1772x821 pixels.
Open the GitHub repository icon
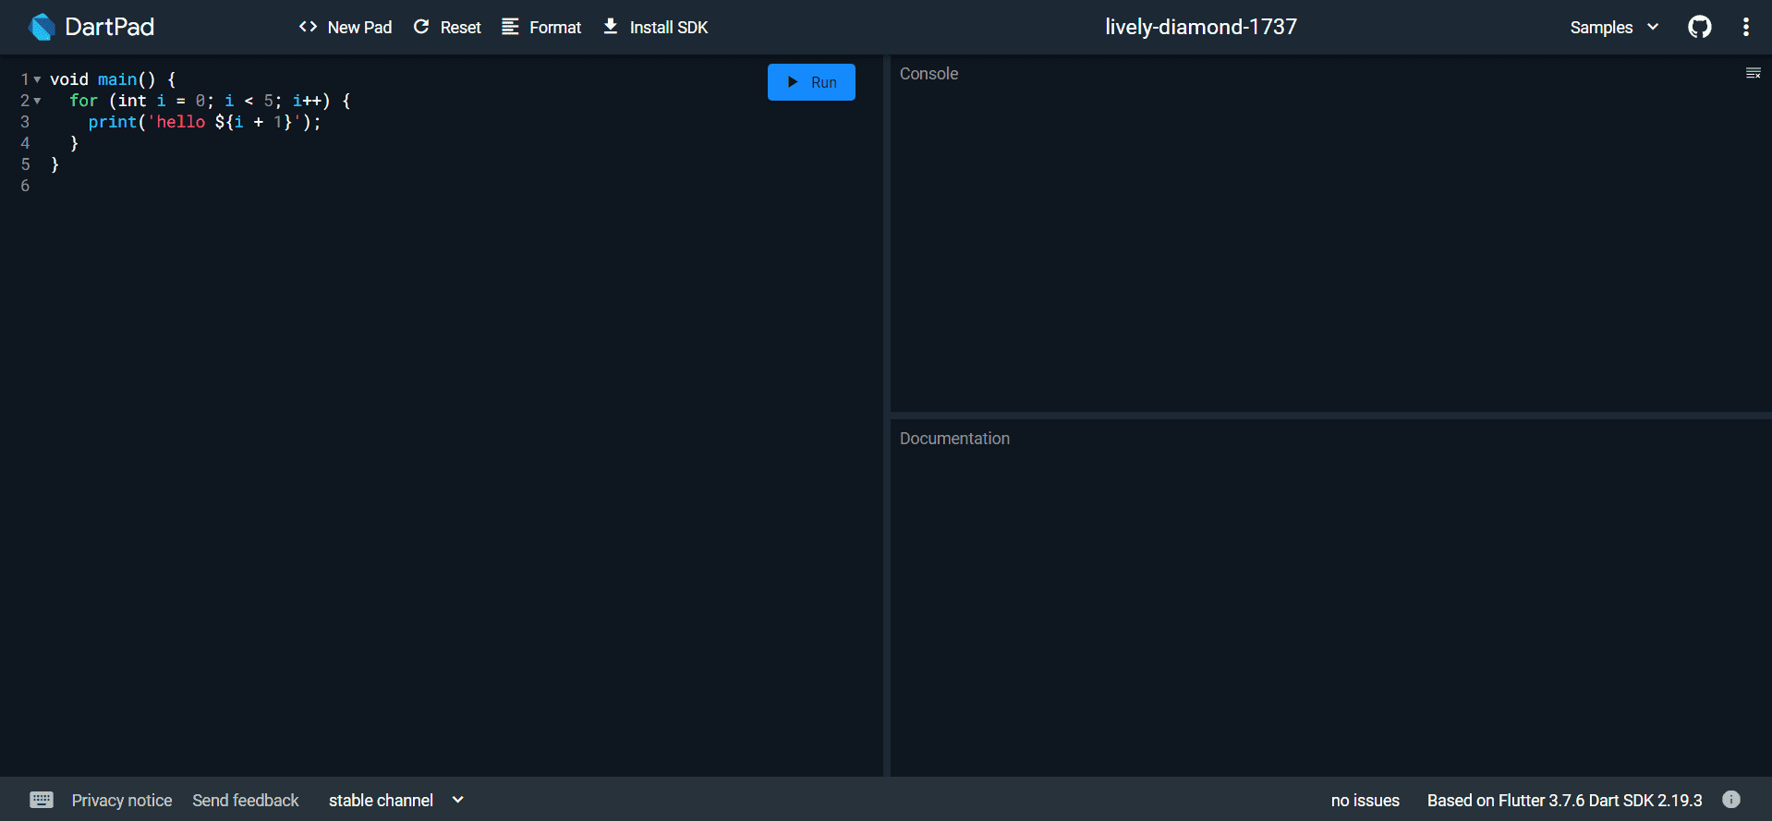[1699, 27]
